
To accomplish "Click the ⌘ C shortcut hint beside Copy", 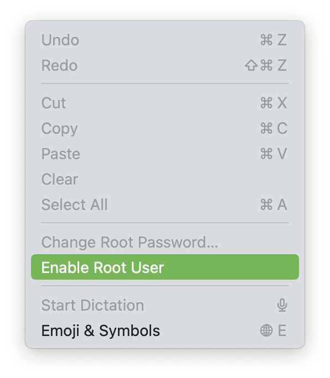I will click(274, 128).
